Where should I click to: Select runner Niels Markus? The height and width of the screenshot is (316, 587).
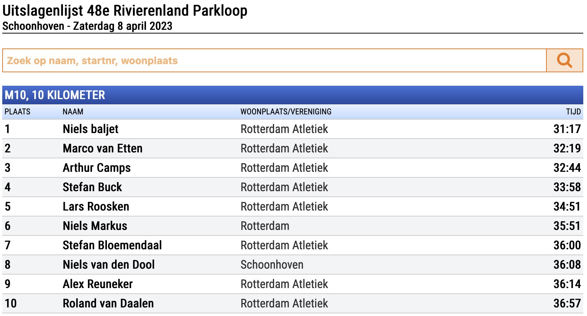point(95,226)
